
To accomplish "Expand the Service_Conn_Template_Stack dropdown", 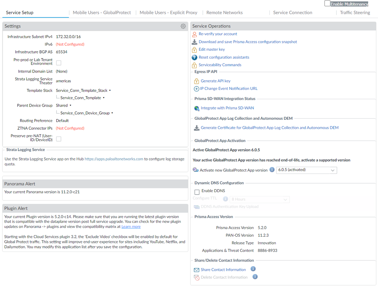I will [x=110, y=91].
